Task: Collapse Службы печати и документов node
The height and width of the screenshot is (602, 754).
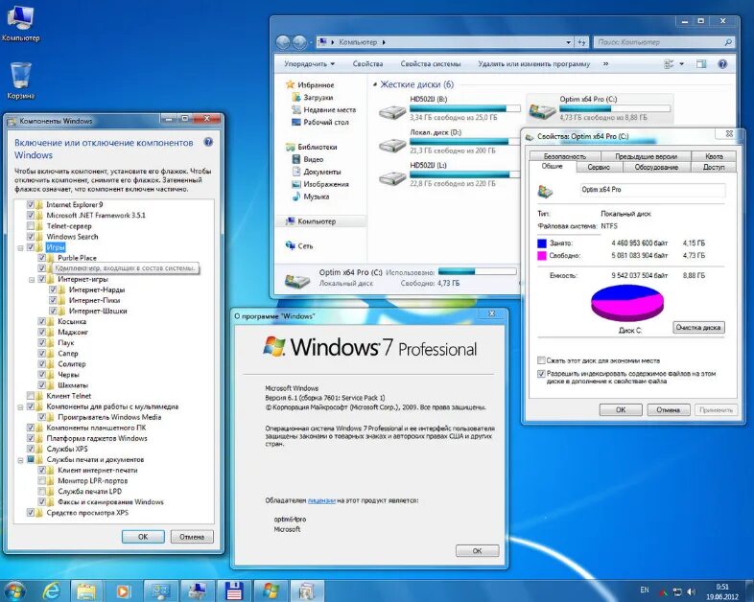Action: (x=20, y=460)
